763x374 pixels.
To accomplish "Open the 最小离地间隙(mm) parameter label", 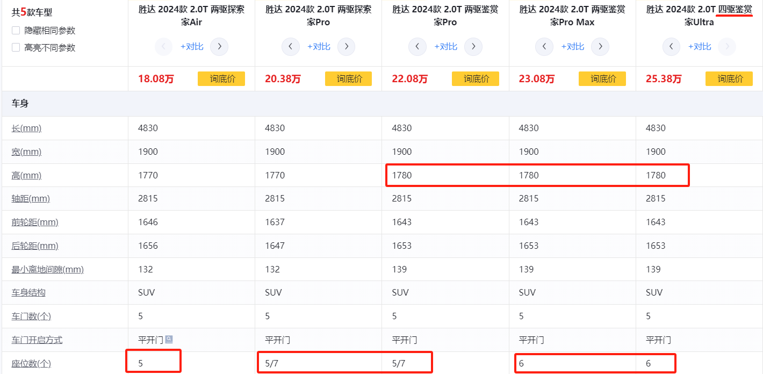I will coord(48,270).
